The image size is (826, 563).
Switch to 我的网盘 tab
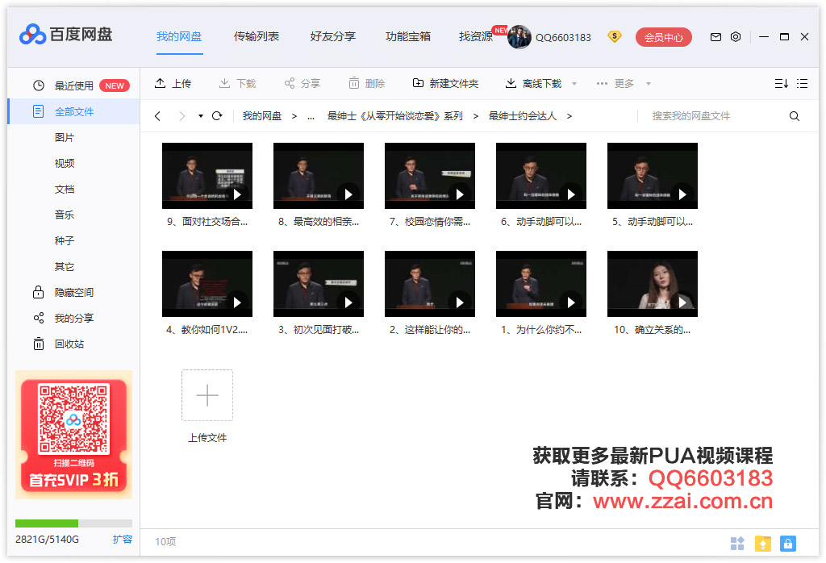[x=179, y=36]
